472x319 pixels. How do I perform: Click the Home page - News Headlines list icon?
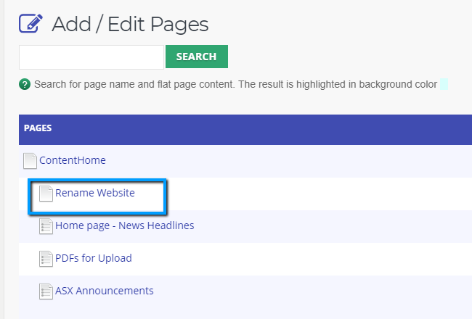46,226
